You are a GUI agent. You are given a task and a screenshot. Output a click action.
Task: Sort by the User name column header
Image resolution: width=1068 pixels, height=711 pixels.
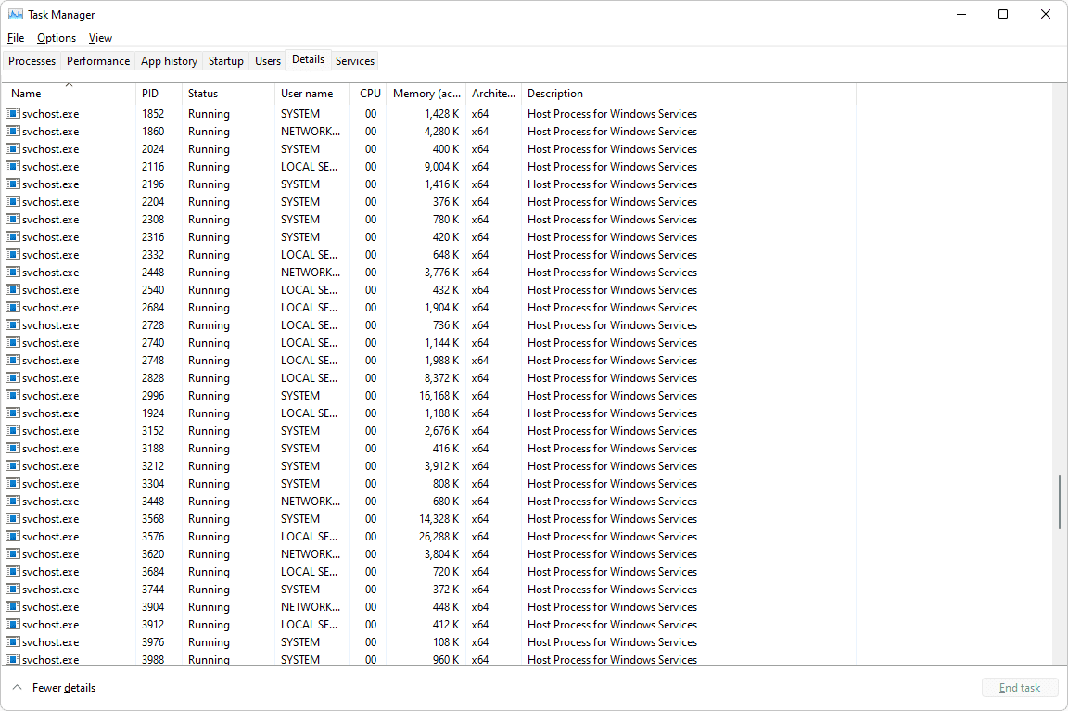click(x=311, y=94)
